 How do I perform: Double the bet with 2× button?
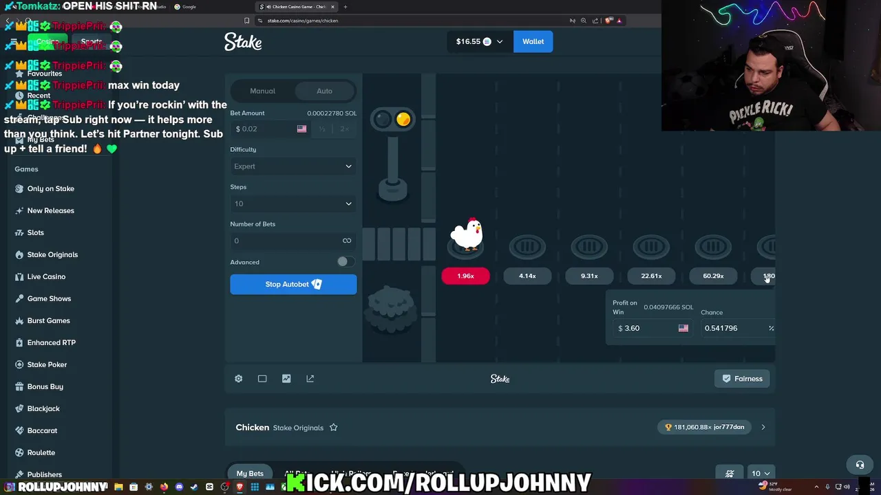[344, 129]
